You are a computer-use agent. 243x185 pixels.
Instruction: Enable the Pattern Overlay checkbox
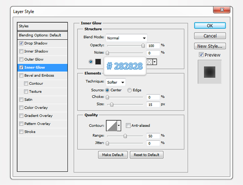(x=21, y=124)
